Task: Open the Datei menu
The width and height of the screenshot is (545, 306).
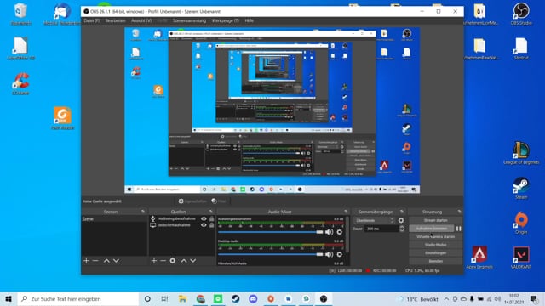Action: pyautogui.click(x=91, y=20)
